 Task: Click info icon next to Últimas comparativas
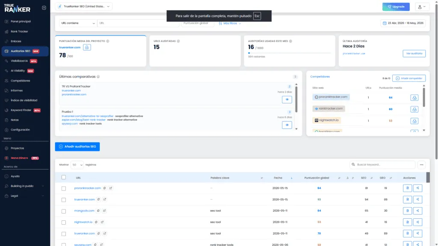pos(98,77)
